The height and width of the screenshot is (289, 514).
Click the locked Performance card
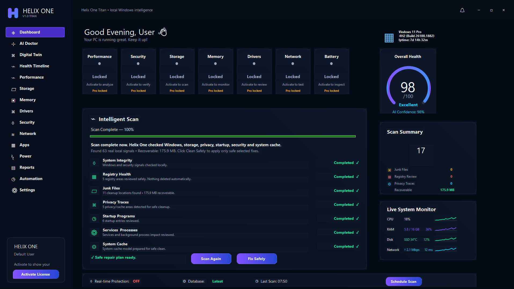[x=100, y=71]
